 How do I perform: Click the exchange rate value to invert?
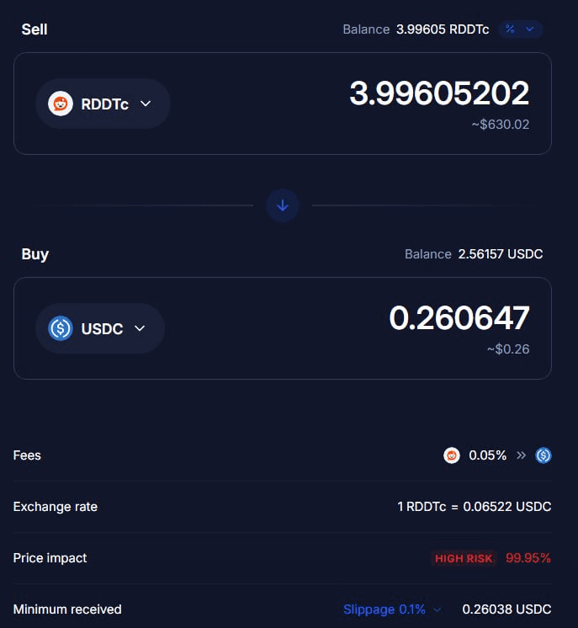475,507
